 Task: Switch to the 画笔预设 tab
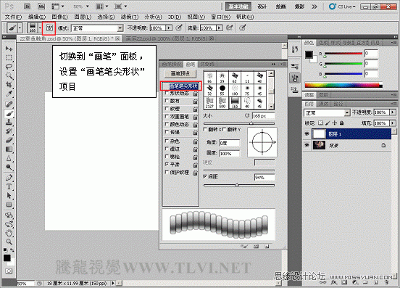[x=172, y=64]
